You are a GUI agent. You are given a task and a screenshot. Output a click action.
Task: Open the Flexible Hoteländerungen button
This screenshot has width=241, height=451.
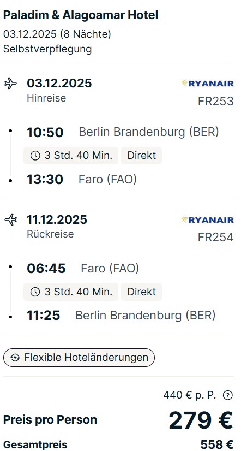pyautogui.click(x=79, y=358)
